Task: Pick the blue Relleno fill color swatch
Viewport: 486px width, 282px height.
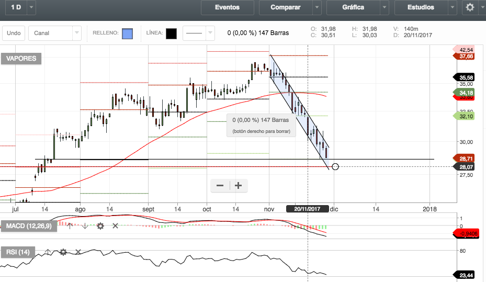Action: [x=127, y=33]
